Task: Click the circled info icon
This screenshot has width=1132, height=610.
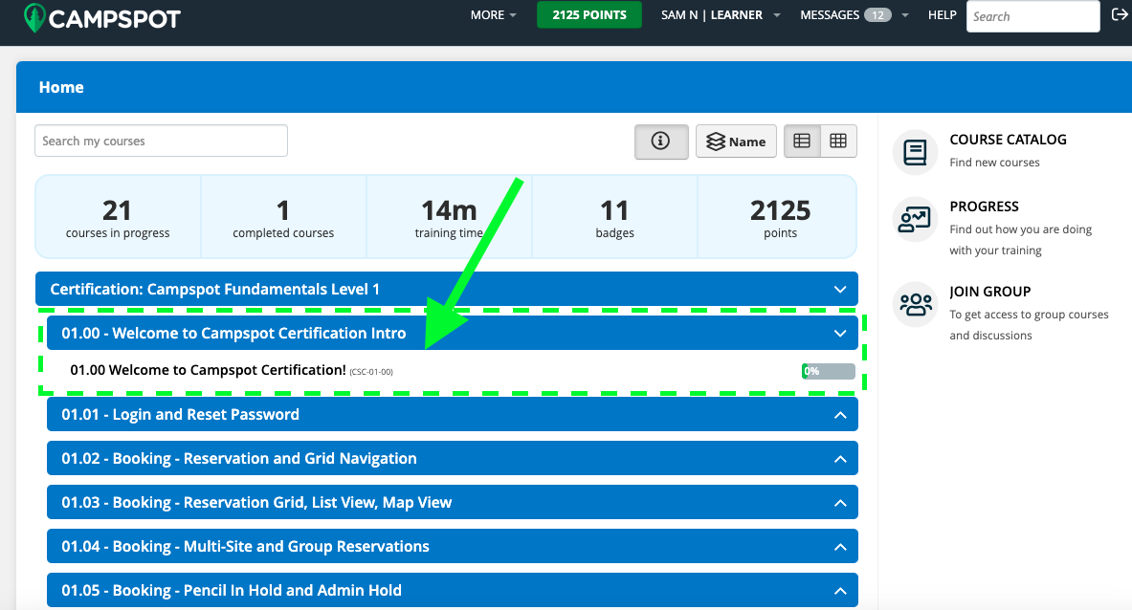Action: (660, 141)
